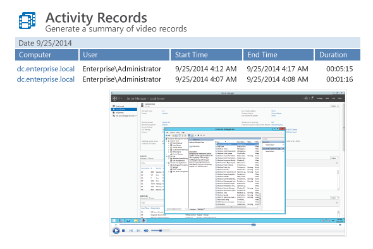Adjust the video volume slider
The width and height of the screenshot is (373, 249).
pos(161,230)
